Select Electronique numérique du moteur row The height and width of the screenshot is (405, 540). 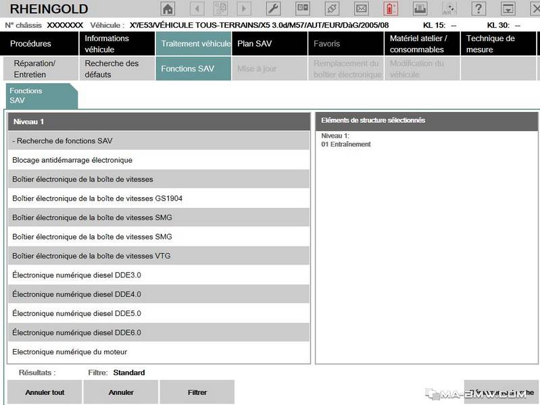point(159,352)
